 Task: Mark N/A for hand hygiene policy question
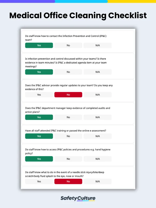pyautogui.click(x=97, y=159)
